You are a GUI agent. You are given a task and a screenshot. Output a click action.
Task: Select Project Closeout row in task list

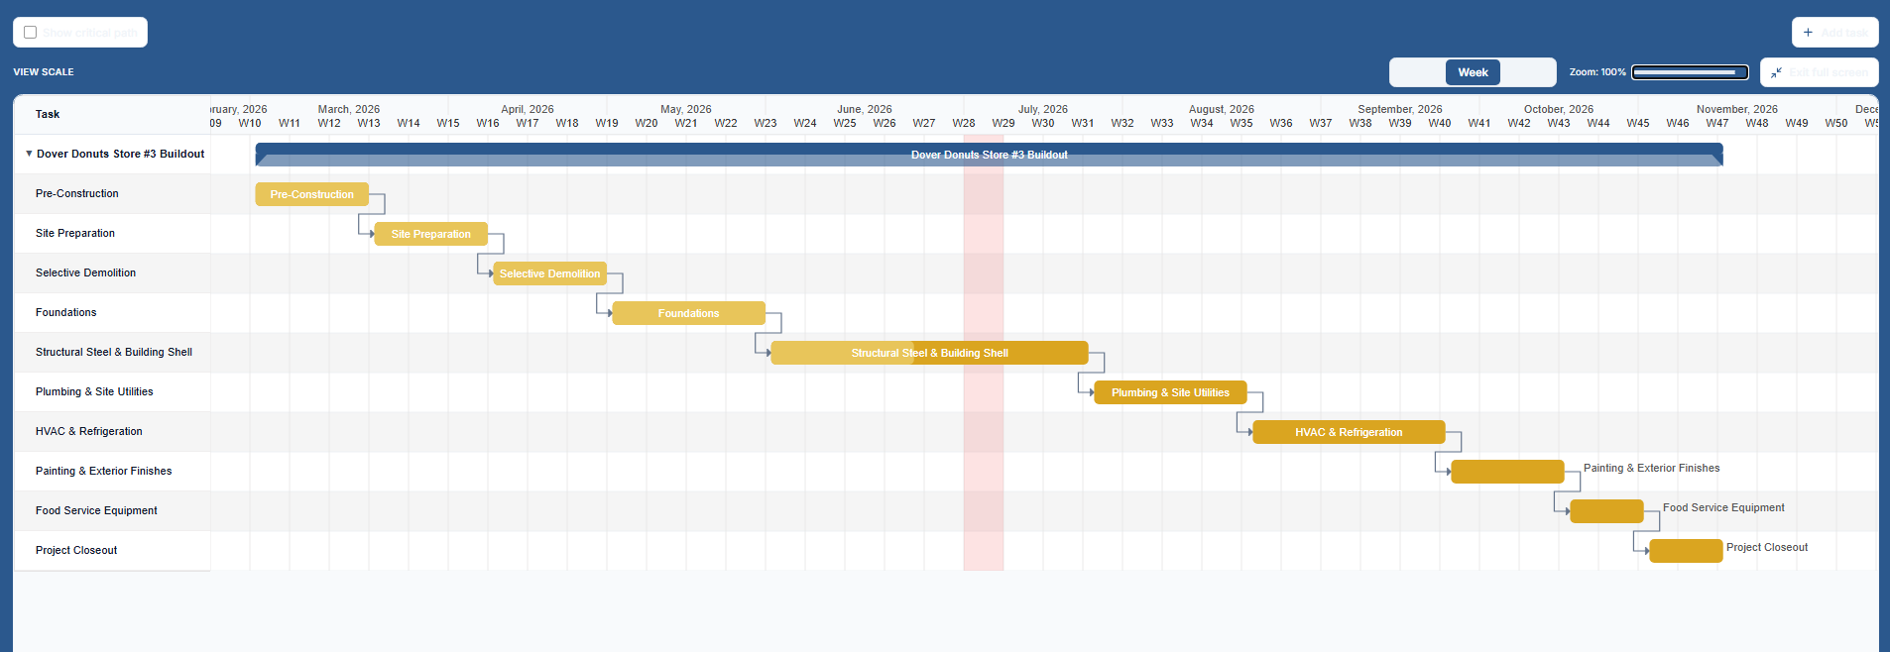[x=112, y=551]
